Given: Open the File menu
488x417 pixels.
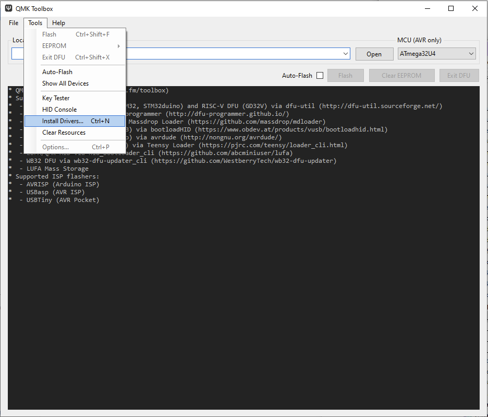Looking at the screenshot, I should point(14,23).
